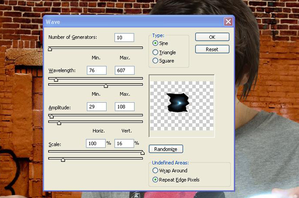Click the "Type:" group label

pos(158,35)
